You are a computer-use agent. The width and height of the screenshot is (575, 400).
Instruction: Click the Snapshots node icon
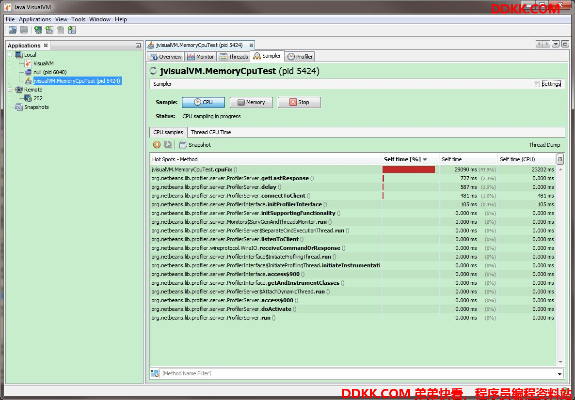(x=19, y=107)
